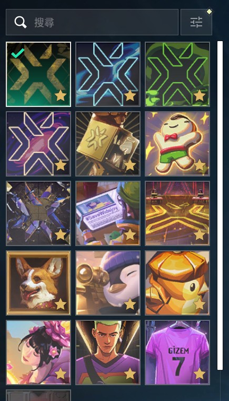Select the gold VCT logo card on green
Viewport: 229px width, 401px height.
pos(38,74)
